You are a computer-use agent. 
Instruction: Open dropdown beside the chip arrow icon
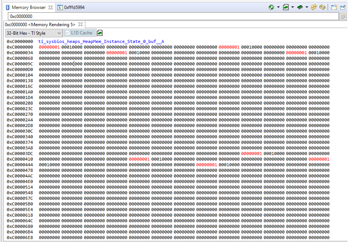(x=278, y=7)
